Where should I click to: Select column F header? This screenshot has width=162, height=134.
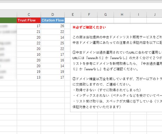pos(89,14)
